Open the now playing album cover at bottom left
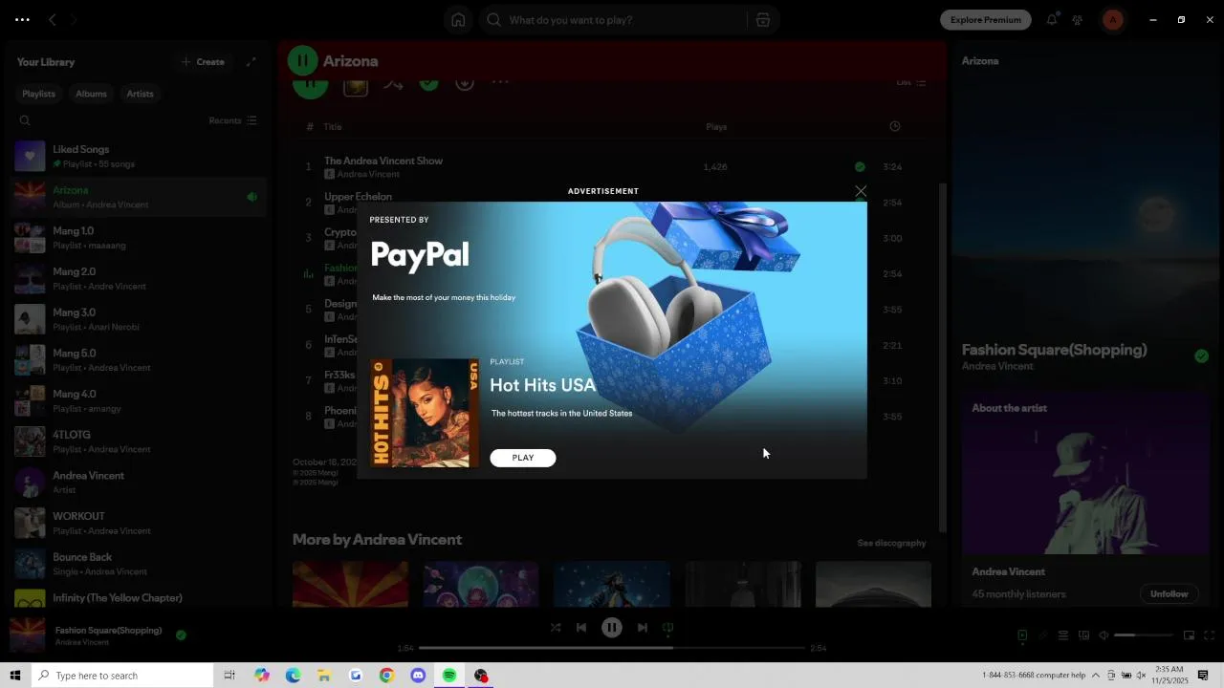1224x688 pixels. click(28, 635)
